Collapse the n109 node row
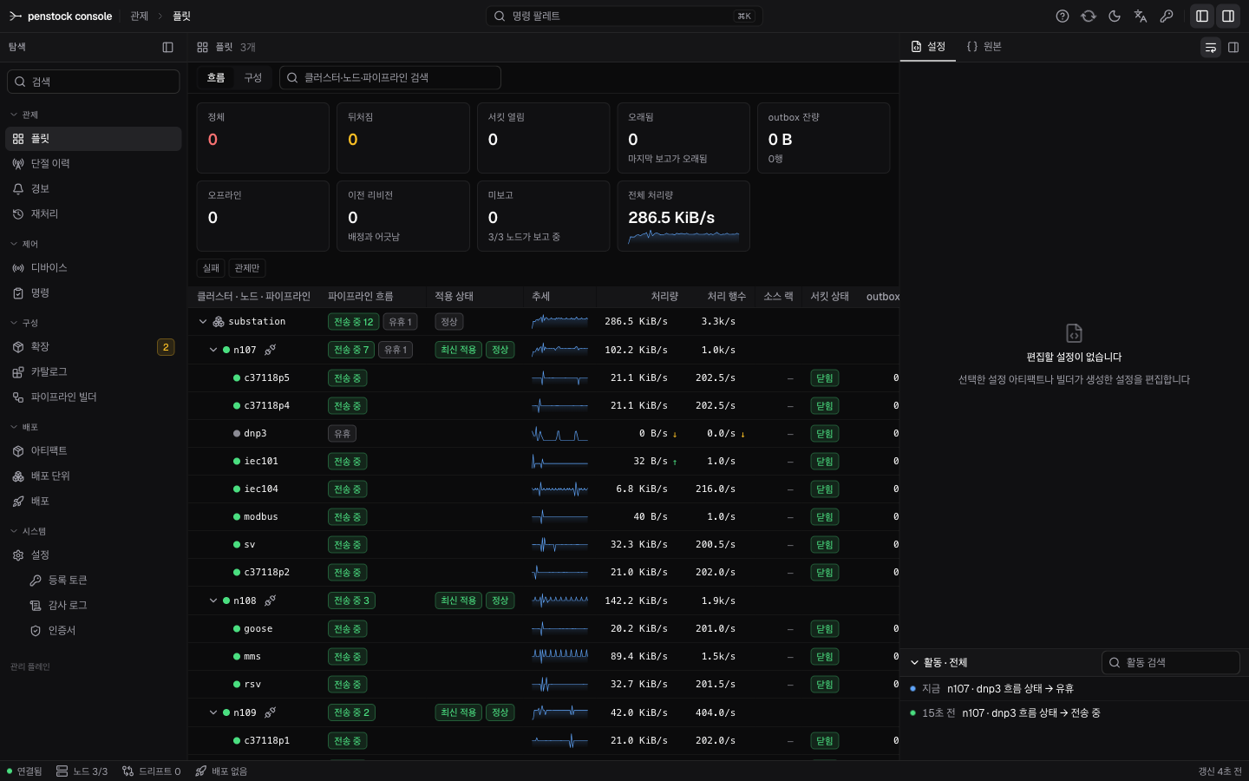The image size is (1249, 781). point(213,712)
